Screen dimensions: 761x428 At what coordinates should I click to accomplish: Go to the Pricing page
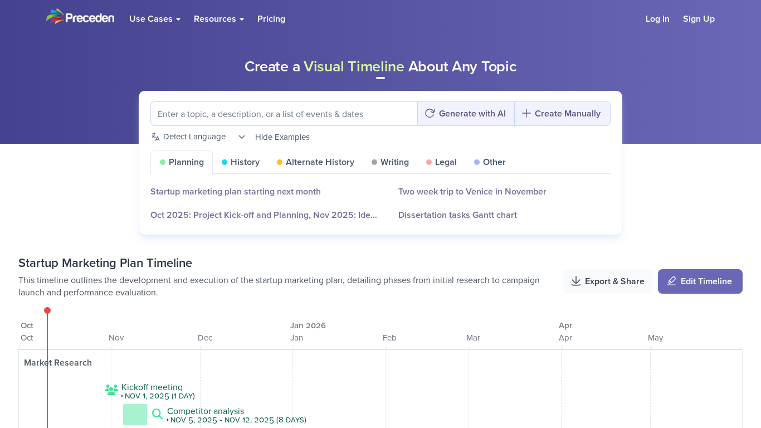[x=271, y=19]
